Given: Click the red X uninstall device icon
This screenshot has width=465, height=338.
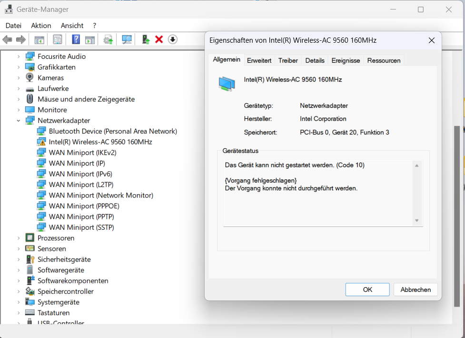Looking at the screenshot, I should pyautogui.click(x=159, y=39).
